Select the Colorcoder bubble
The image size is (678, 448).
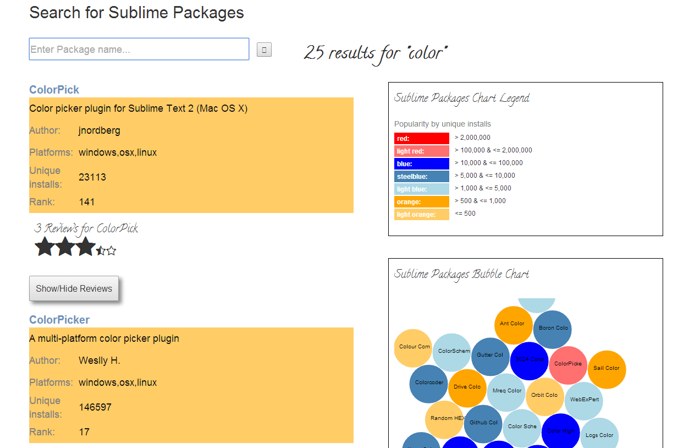pos(429,384)
